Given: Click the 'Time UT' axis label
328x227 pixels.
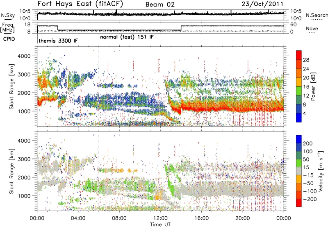Looking at the screenshot, I should [160, 225].
